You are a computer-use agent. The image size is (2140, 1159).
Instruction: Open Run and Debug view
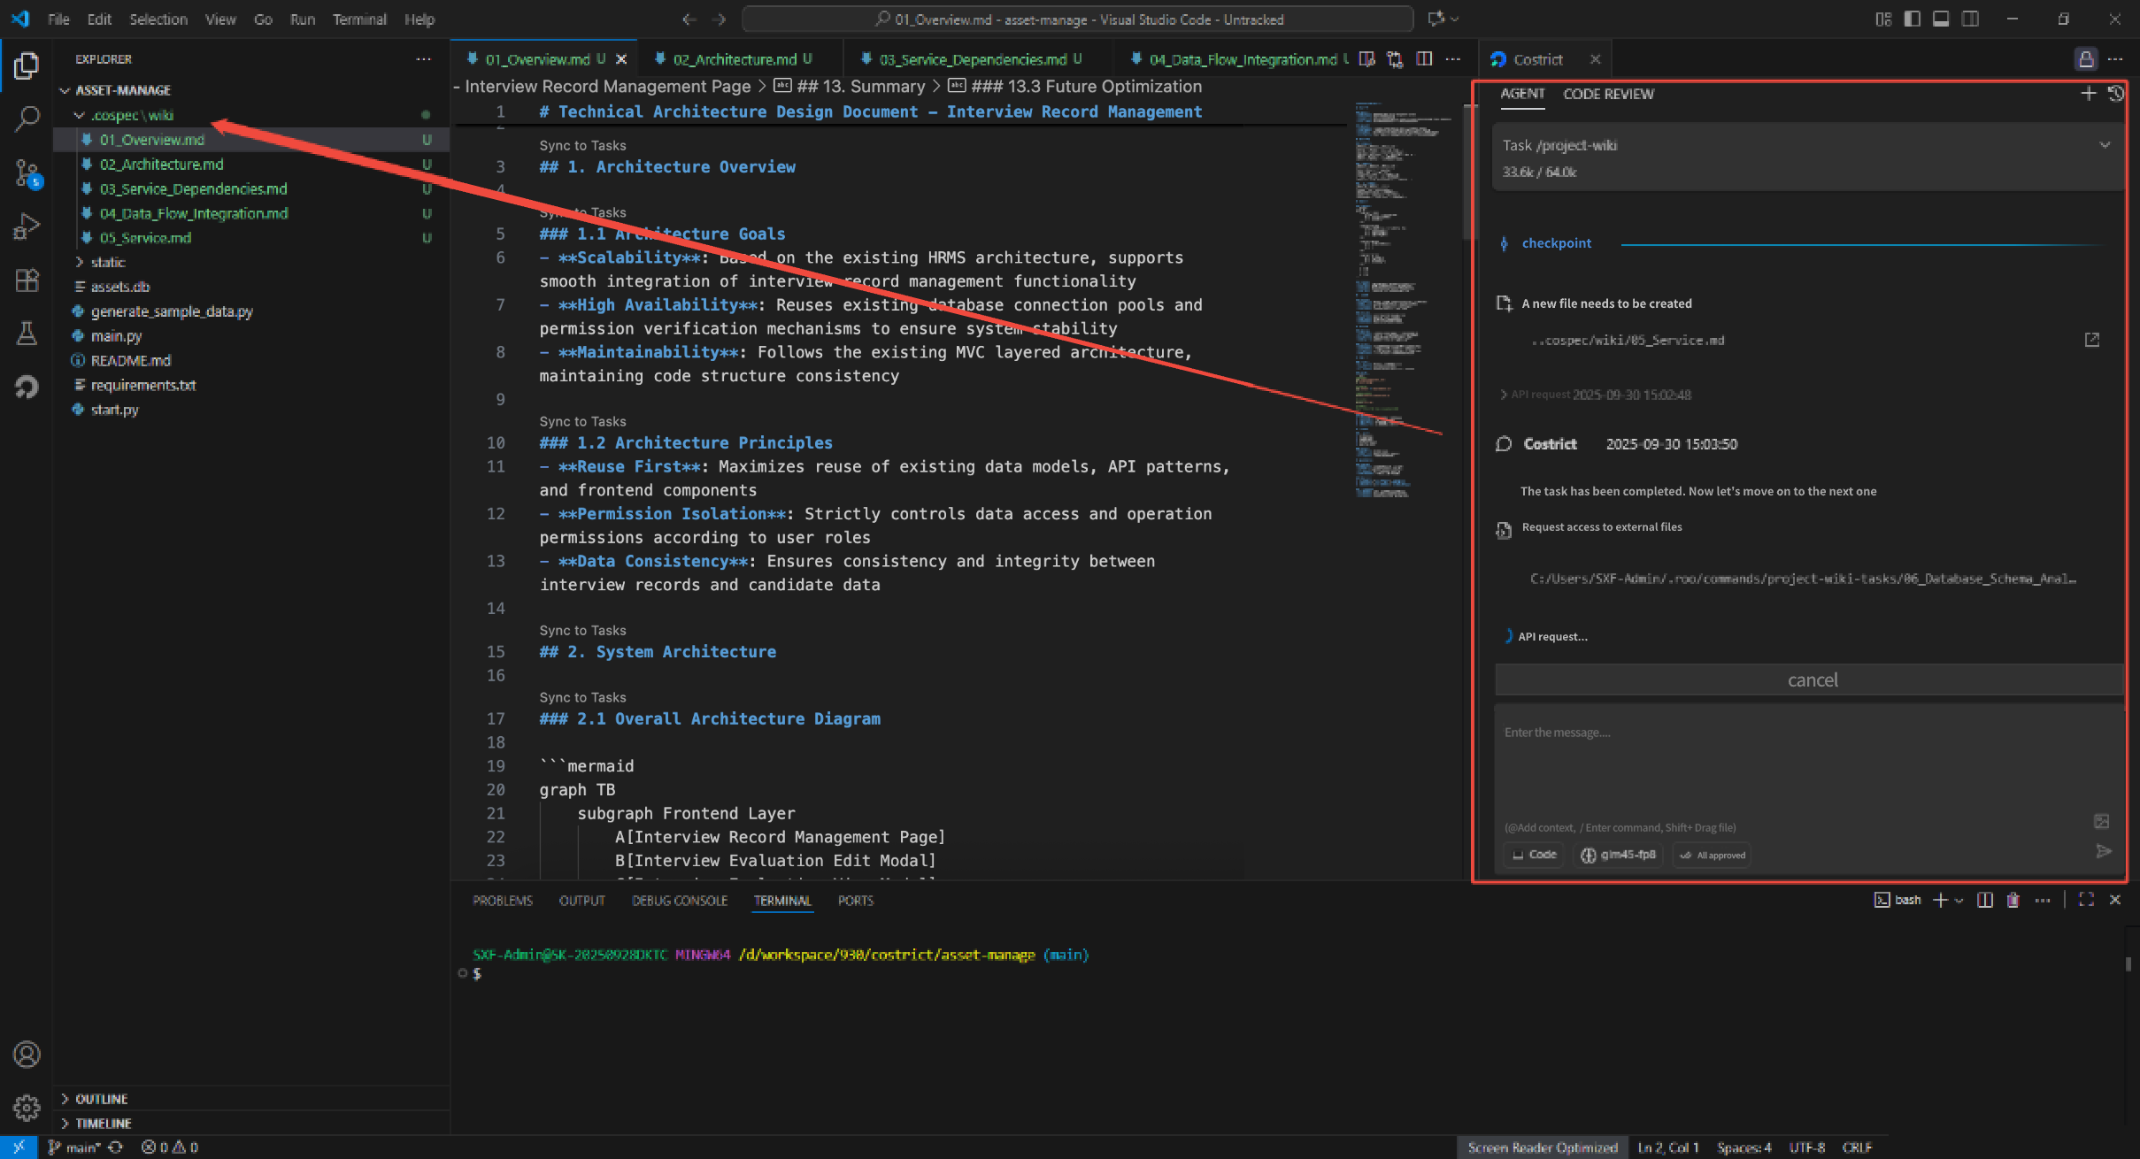click(x=27, y=226)
